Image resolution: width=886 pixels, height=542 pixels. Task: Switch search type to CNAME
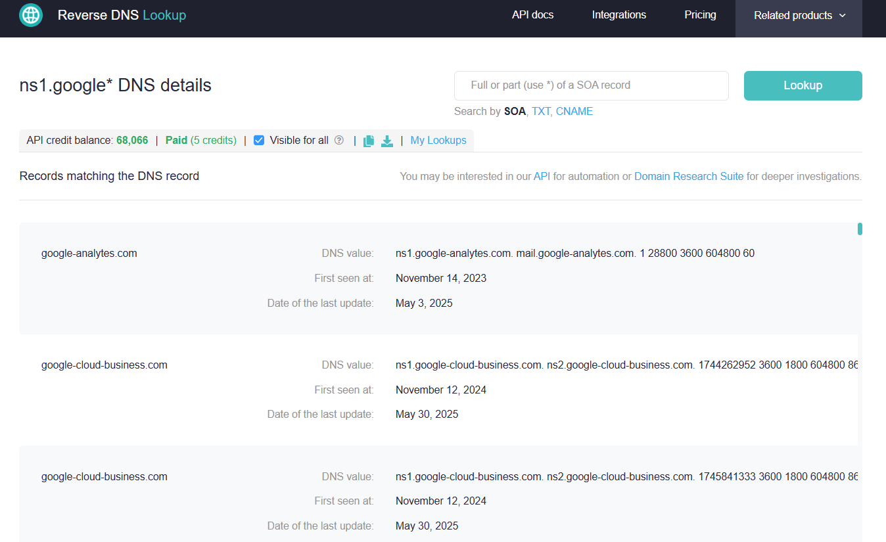coord(574,112)
